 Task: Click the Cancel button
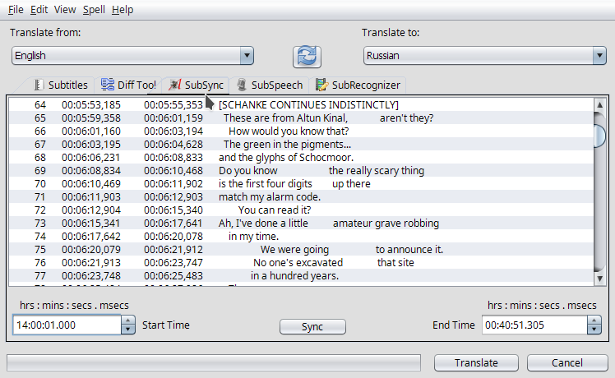click(567, 362)
